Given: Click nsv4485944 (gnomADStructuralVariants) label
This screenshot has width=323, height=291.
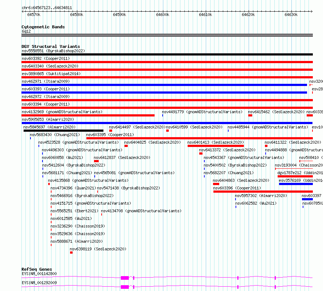Looking at the screenshot, I should (x=268, y=127).
